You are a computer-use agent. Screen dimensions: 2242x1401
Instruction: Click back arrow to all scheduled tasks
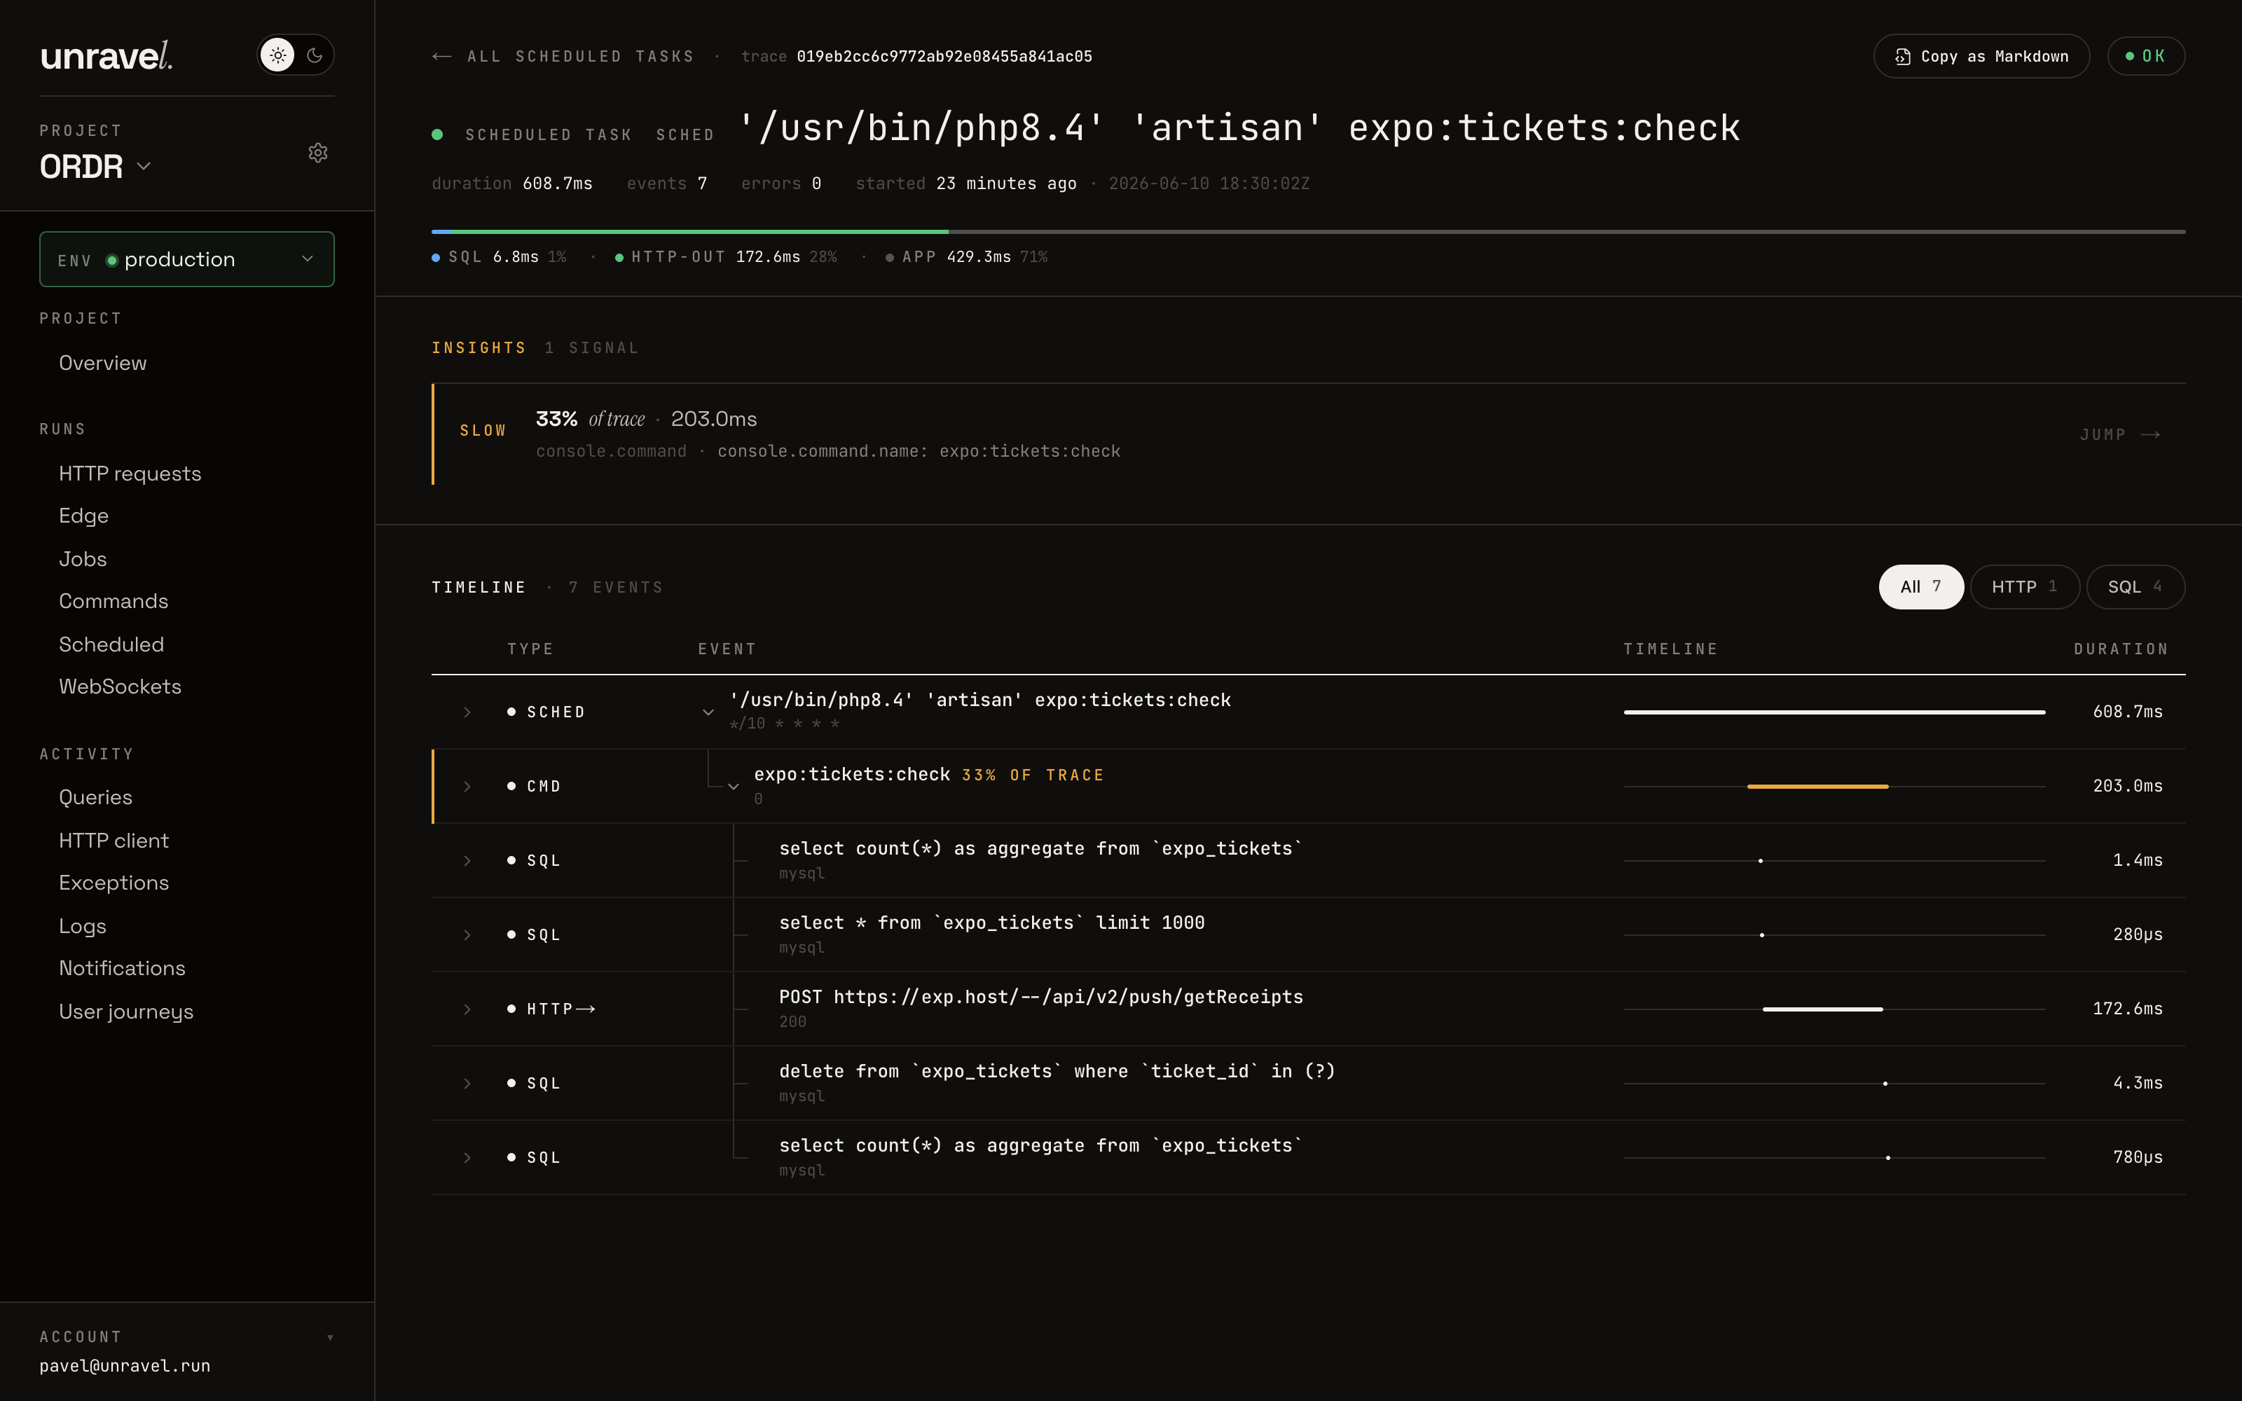click(x=442, y=57)
